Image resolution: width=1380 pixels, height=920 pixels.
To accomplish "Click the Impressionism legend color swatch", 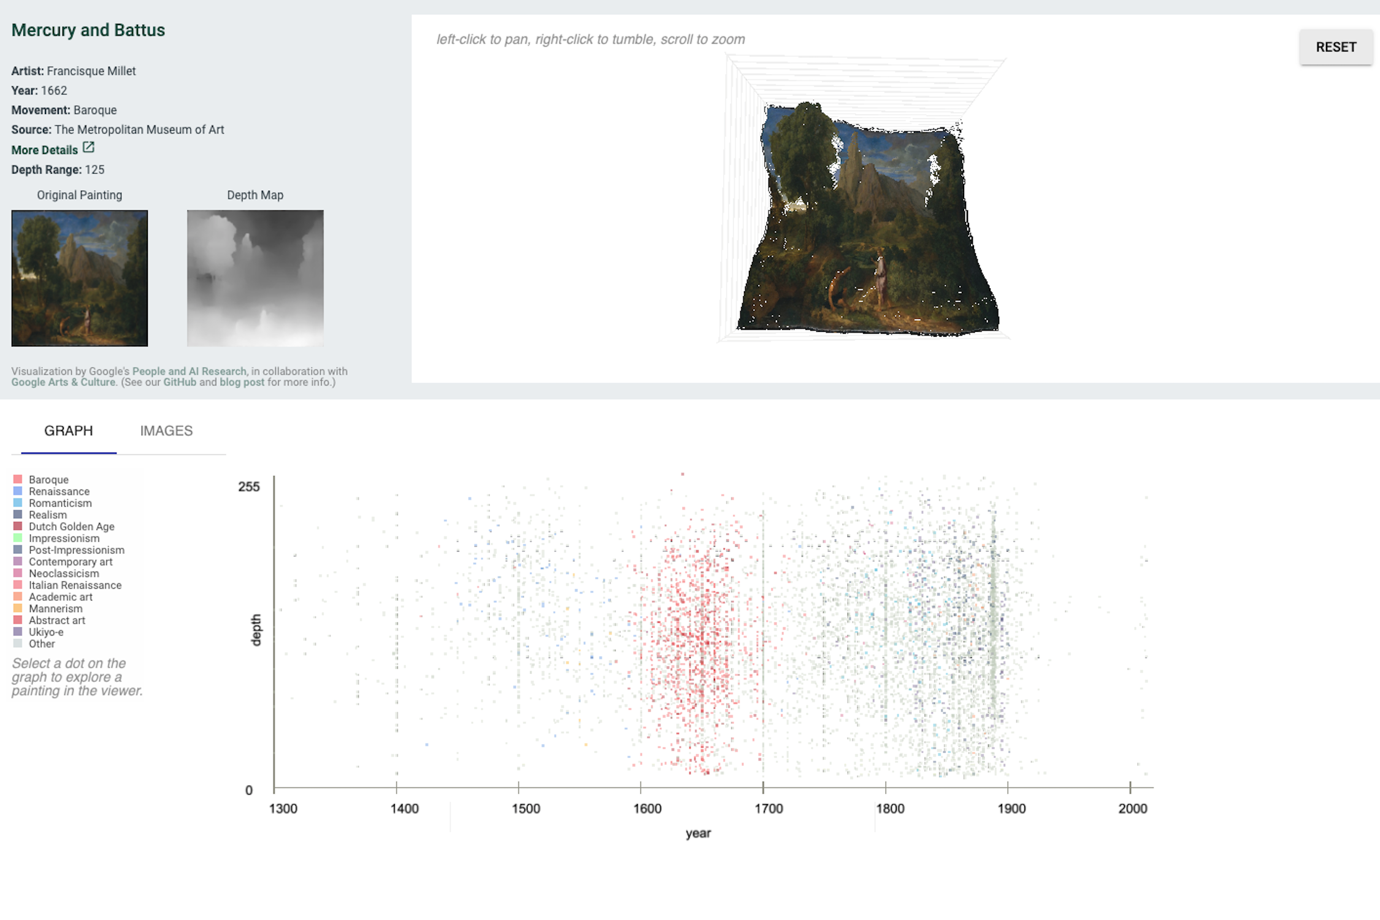I will tap(18, 538).
